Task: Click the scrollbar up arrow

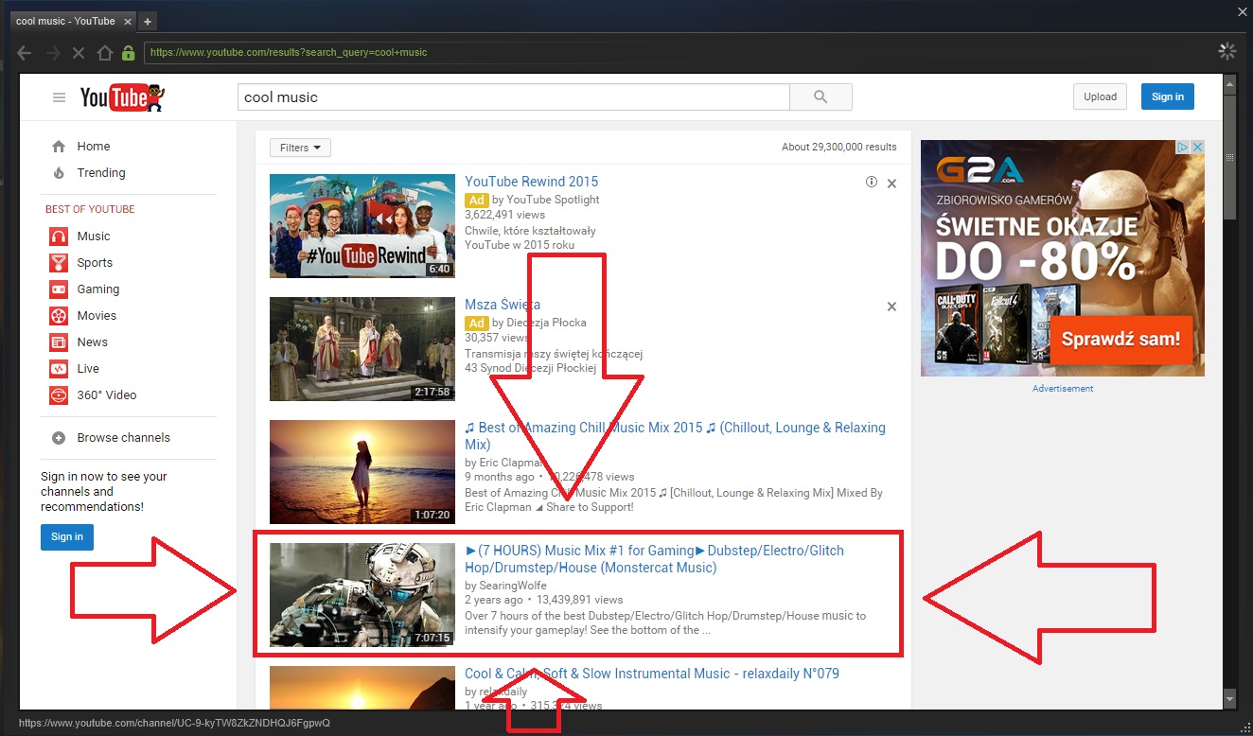Action: click(1229, 85)
